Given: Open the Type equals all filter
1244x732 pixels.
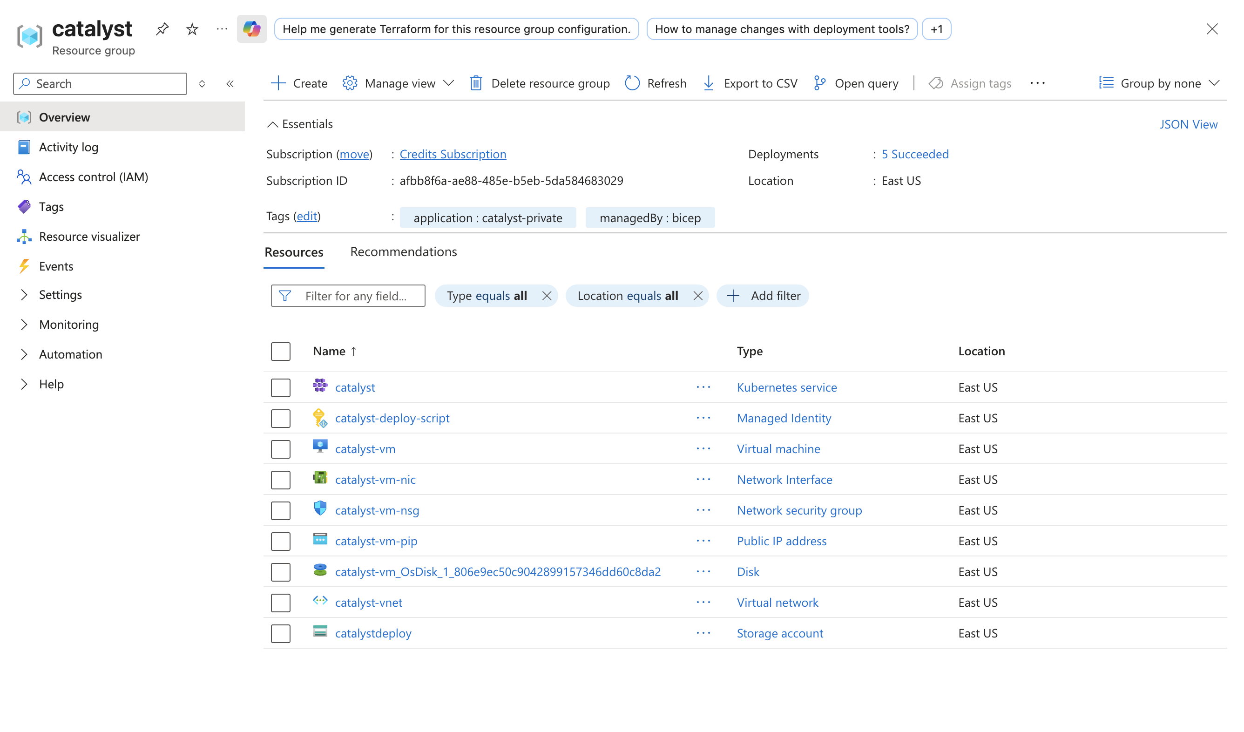Looking at the screenshot, I should point(487,296).
